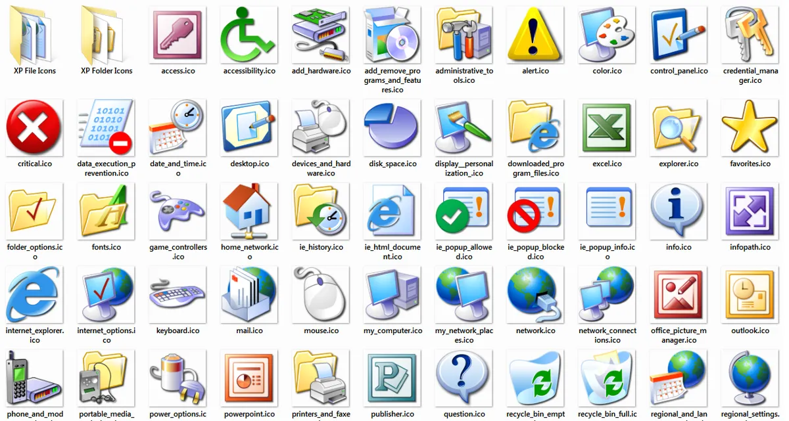The height and width of the screenshot is (421, 789).
Task: Select the powerpoint.ico icon
Action: tap(249, 378)
